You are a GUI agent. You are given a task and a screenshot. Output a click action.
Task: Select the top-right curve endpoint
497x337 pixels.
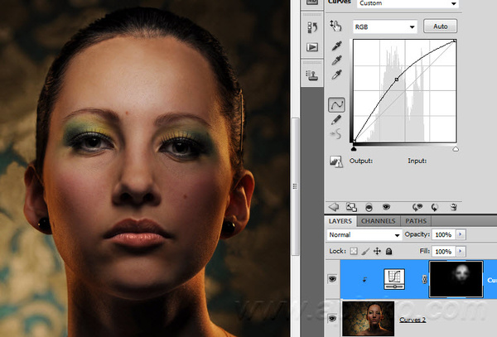coord(455,41)
